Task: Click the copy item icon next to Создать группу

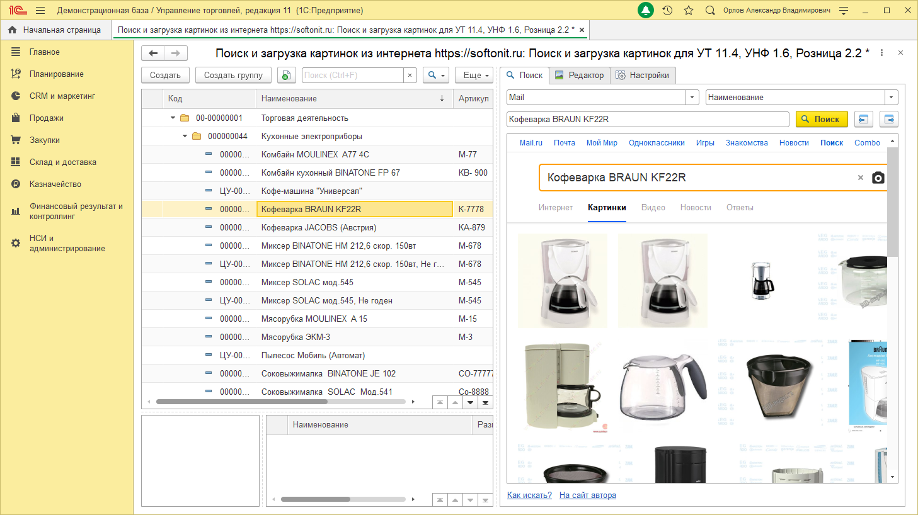Action: (286, 75)
